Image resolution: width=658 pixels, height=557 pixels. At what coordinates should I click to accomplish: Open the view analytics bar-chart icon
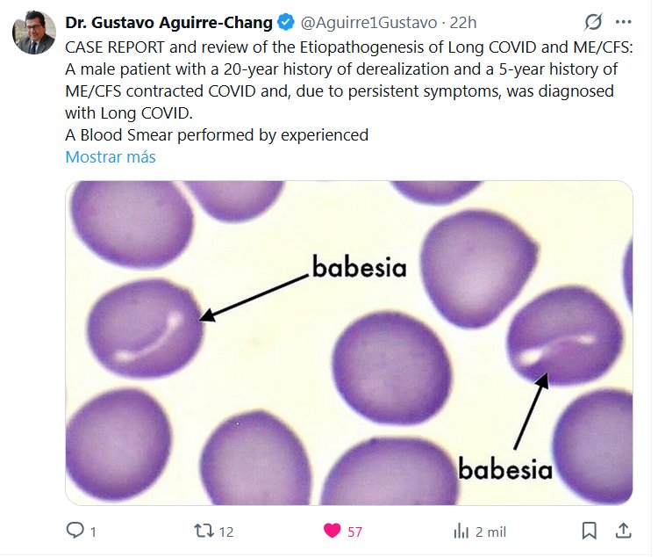pyautogui.click(x=460, y=531)
